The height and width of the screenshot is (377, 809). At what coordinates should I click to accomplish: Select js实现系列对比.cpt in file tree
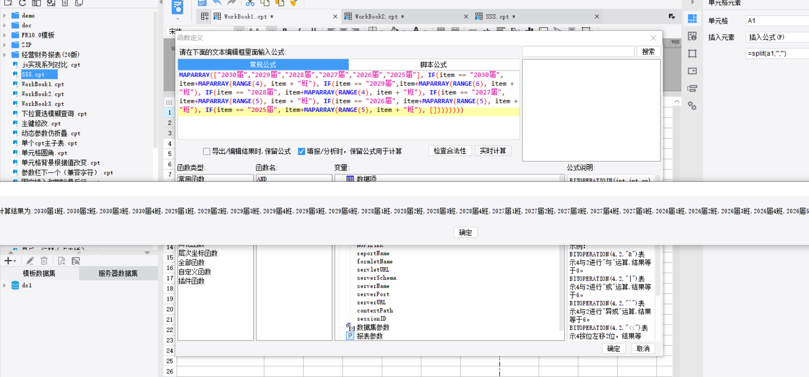click(x=51, y=65)
